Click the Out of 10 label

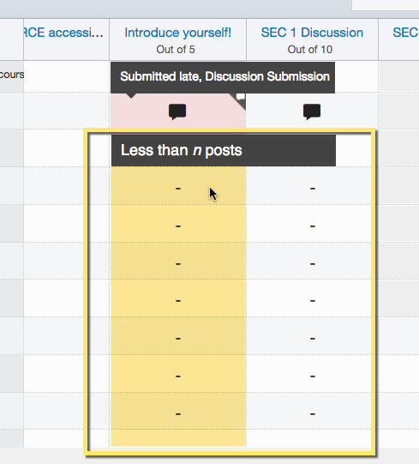(x=310, y=50)
